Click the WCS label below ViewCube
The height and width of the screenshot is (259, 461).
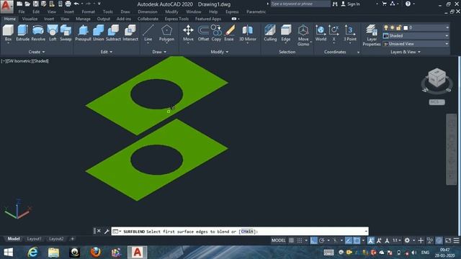[x=437, y=102]
